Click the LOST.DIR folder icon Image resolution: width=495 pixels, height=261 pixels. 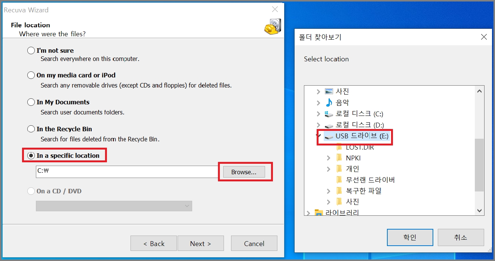click(339, 147)
